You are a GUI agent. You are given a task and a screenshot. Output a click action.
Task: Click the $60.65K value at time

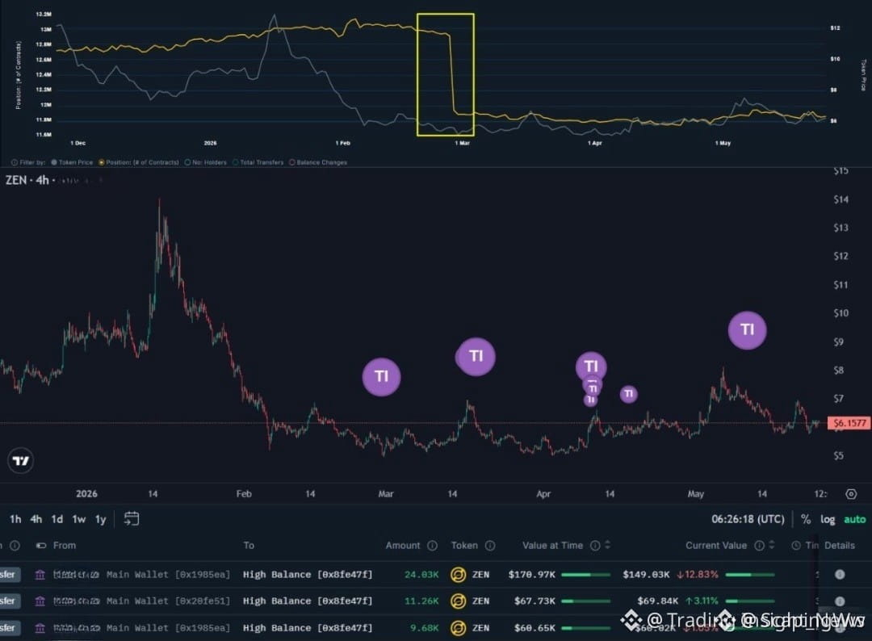click(x=535, y=627)
